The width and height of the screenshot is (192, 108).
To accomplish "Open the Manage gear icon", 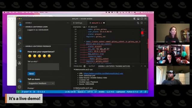I will click(19, 87).
